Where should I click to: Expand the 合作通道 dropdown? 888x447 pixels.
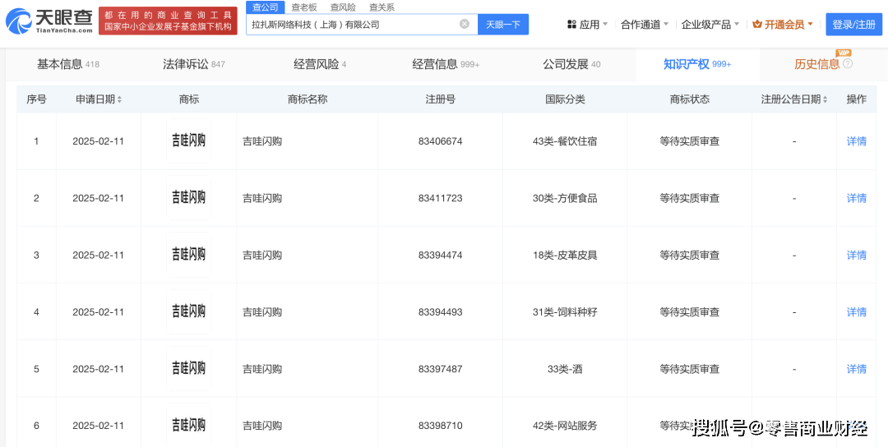666,25
